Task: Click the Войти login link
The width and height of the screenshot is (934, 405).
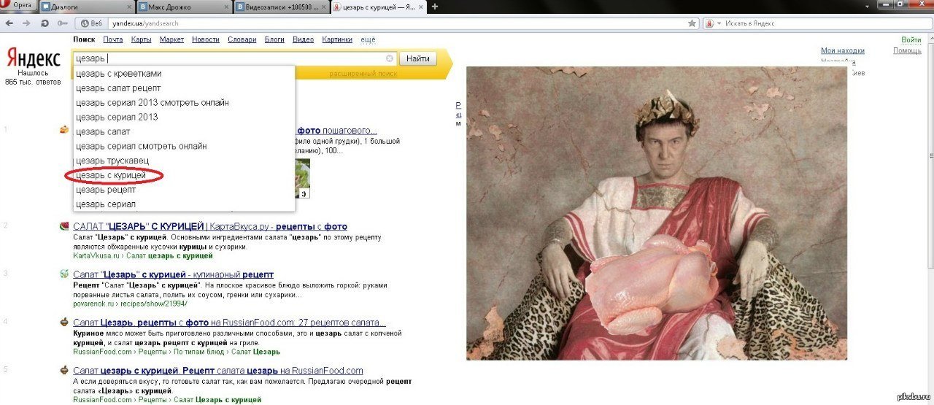Action: (x=911, y=39)
